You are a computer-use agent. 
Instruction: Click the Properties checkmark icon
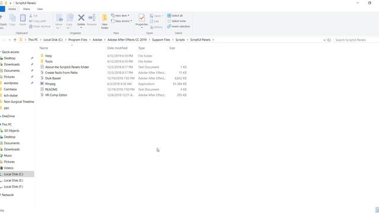pos(142,18)
